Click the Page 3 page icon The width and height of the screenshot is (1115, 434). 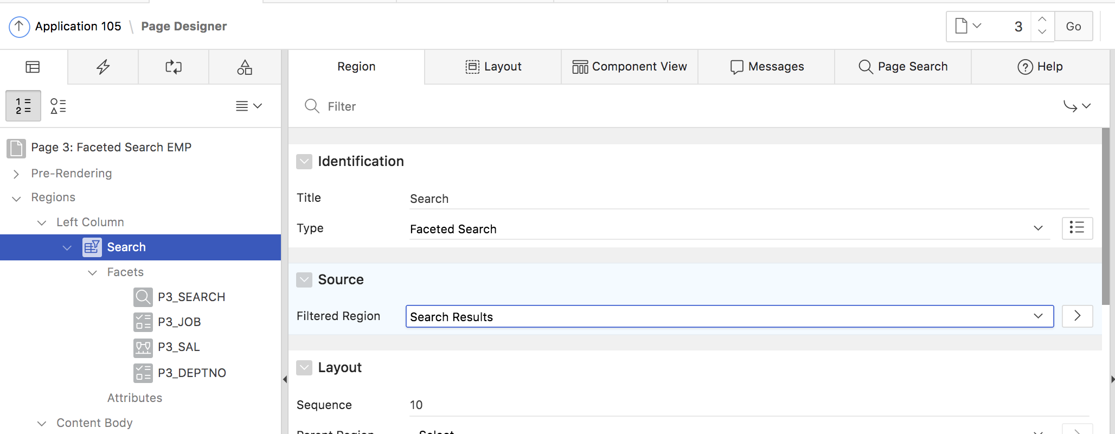point(16,148)
